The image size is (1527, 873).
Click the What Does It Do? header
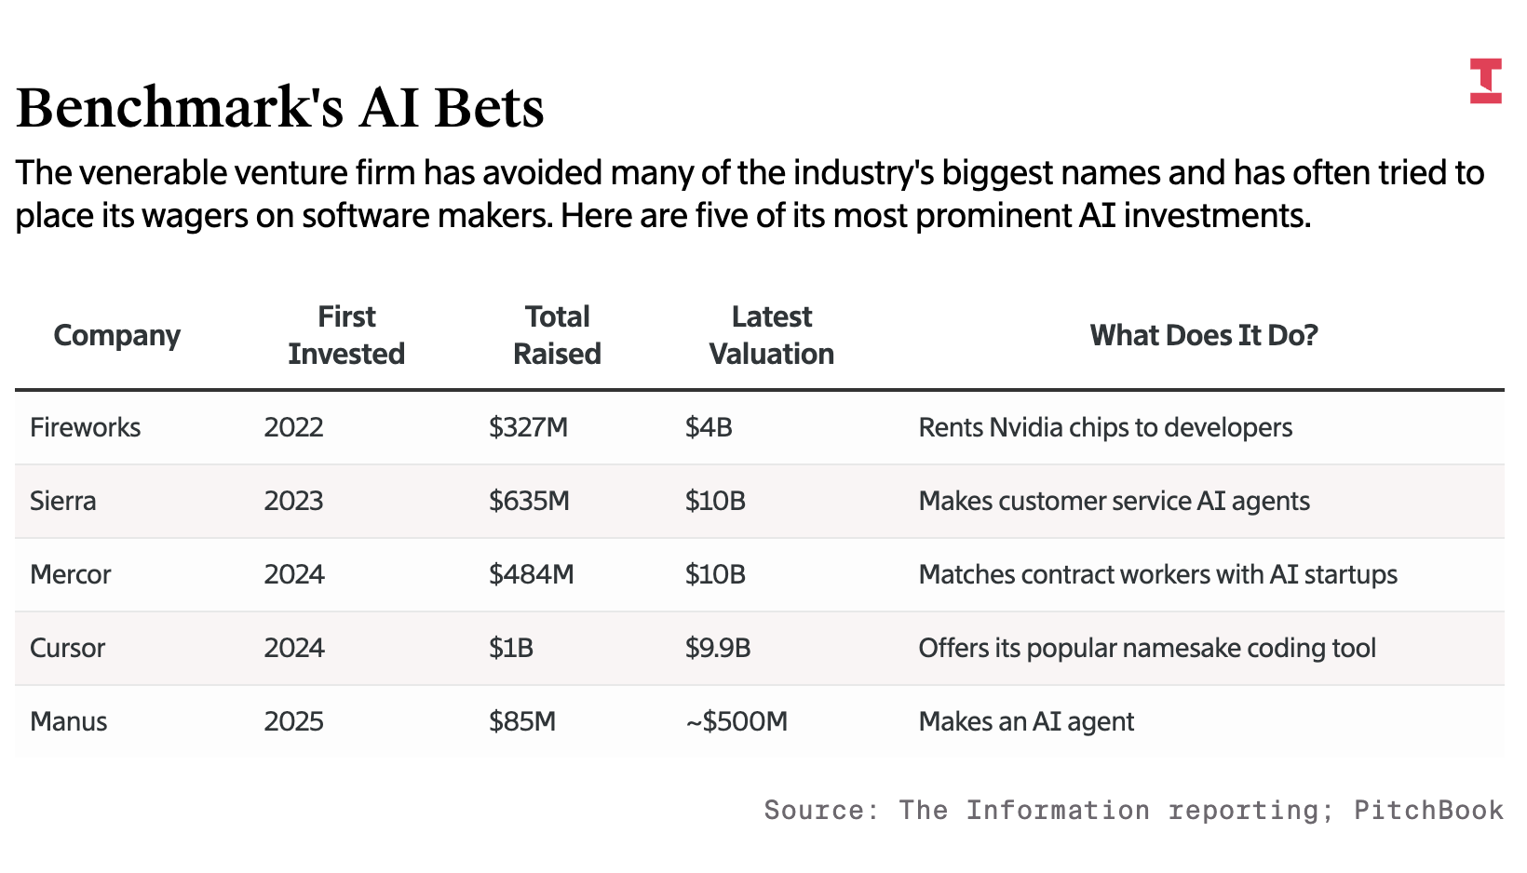1203,335
